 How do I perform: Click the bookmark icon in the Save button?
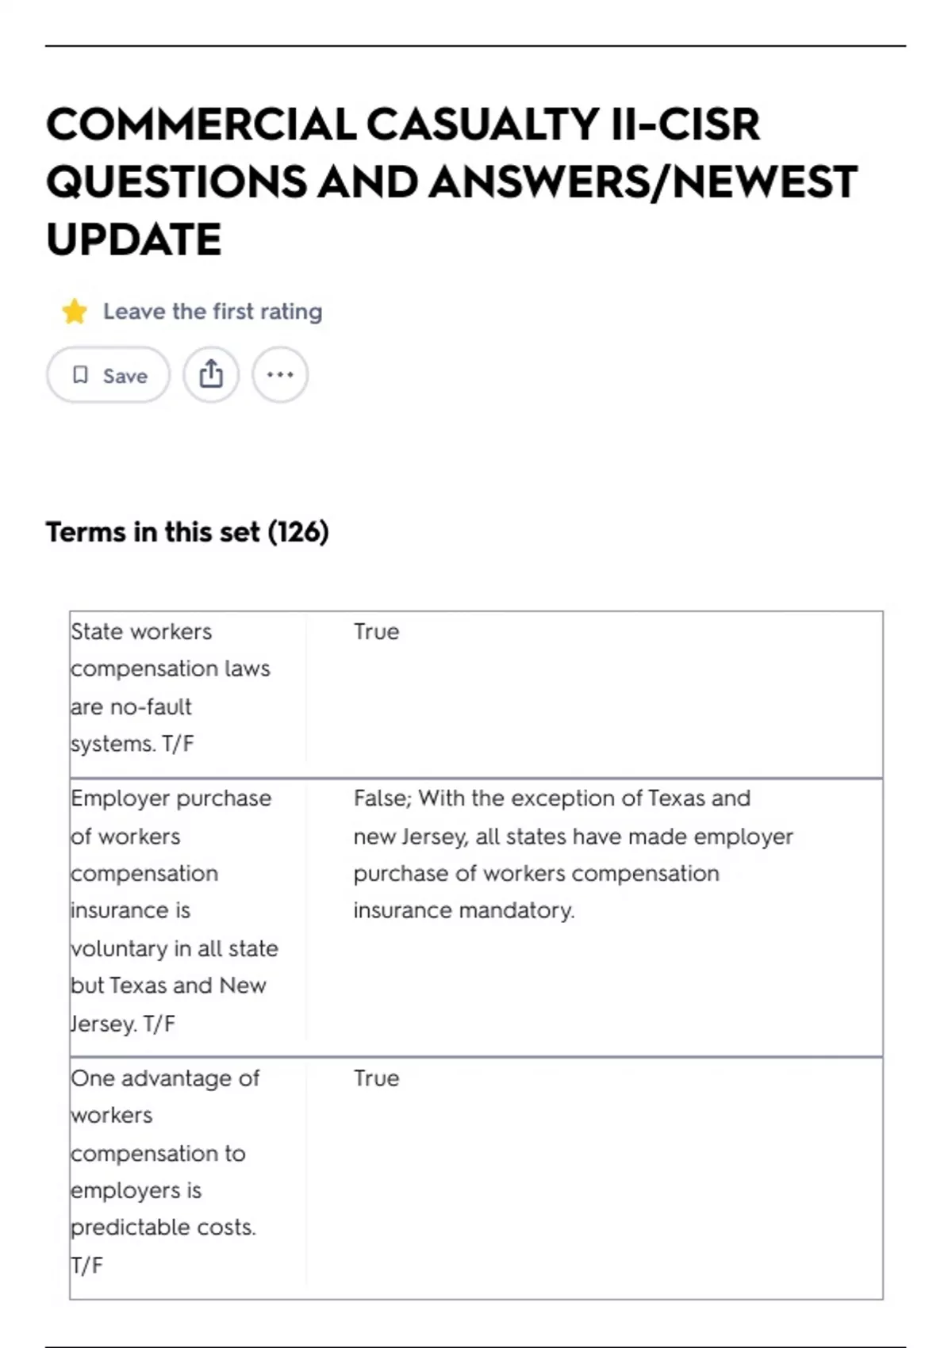coord(80,374)
